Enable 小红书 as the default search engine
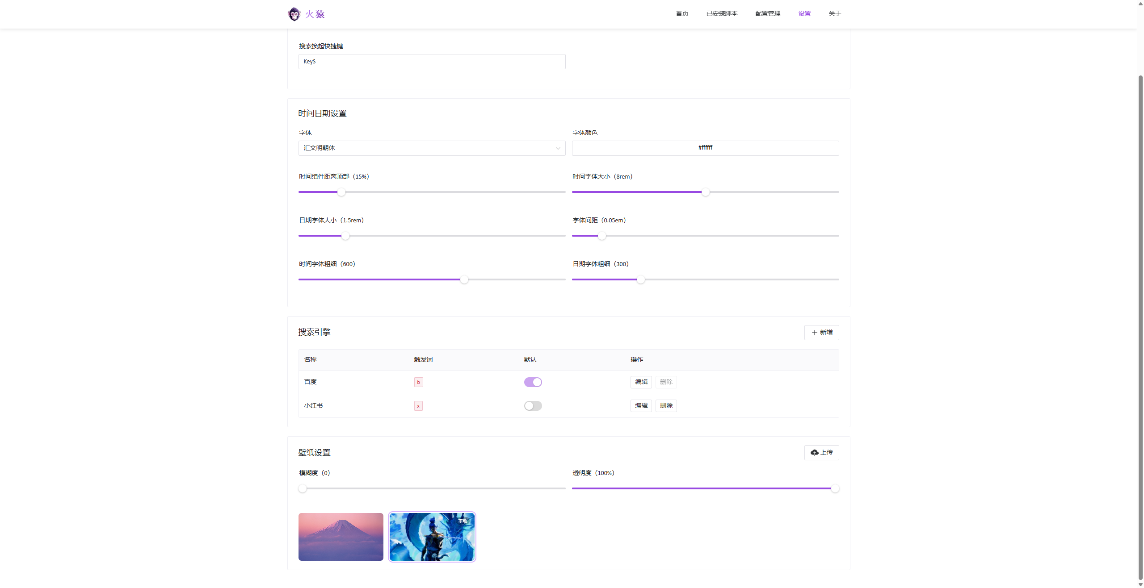This screenshot has height=588, width=1144. pos(533,406)
